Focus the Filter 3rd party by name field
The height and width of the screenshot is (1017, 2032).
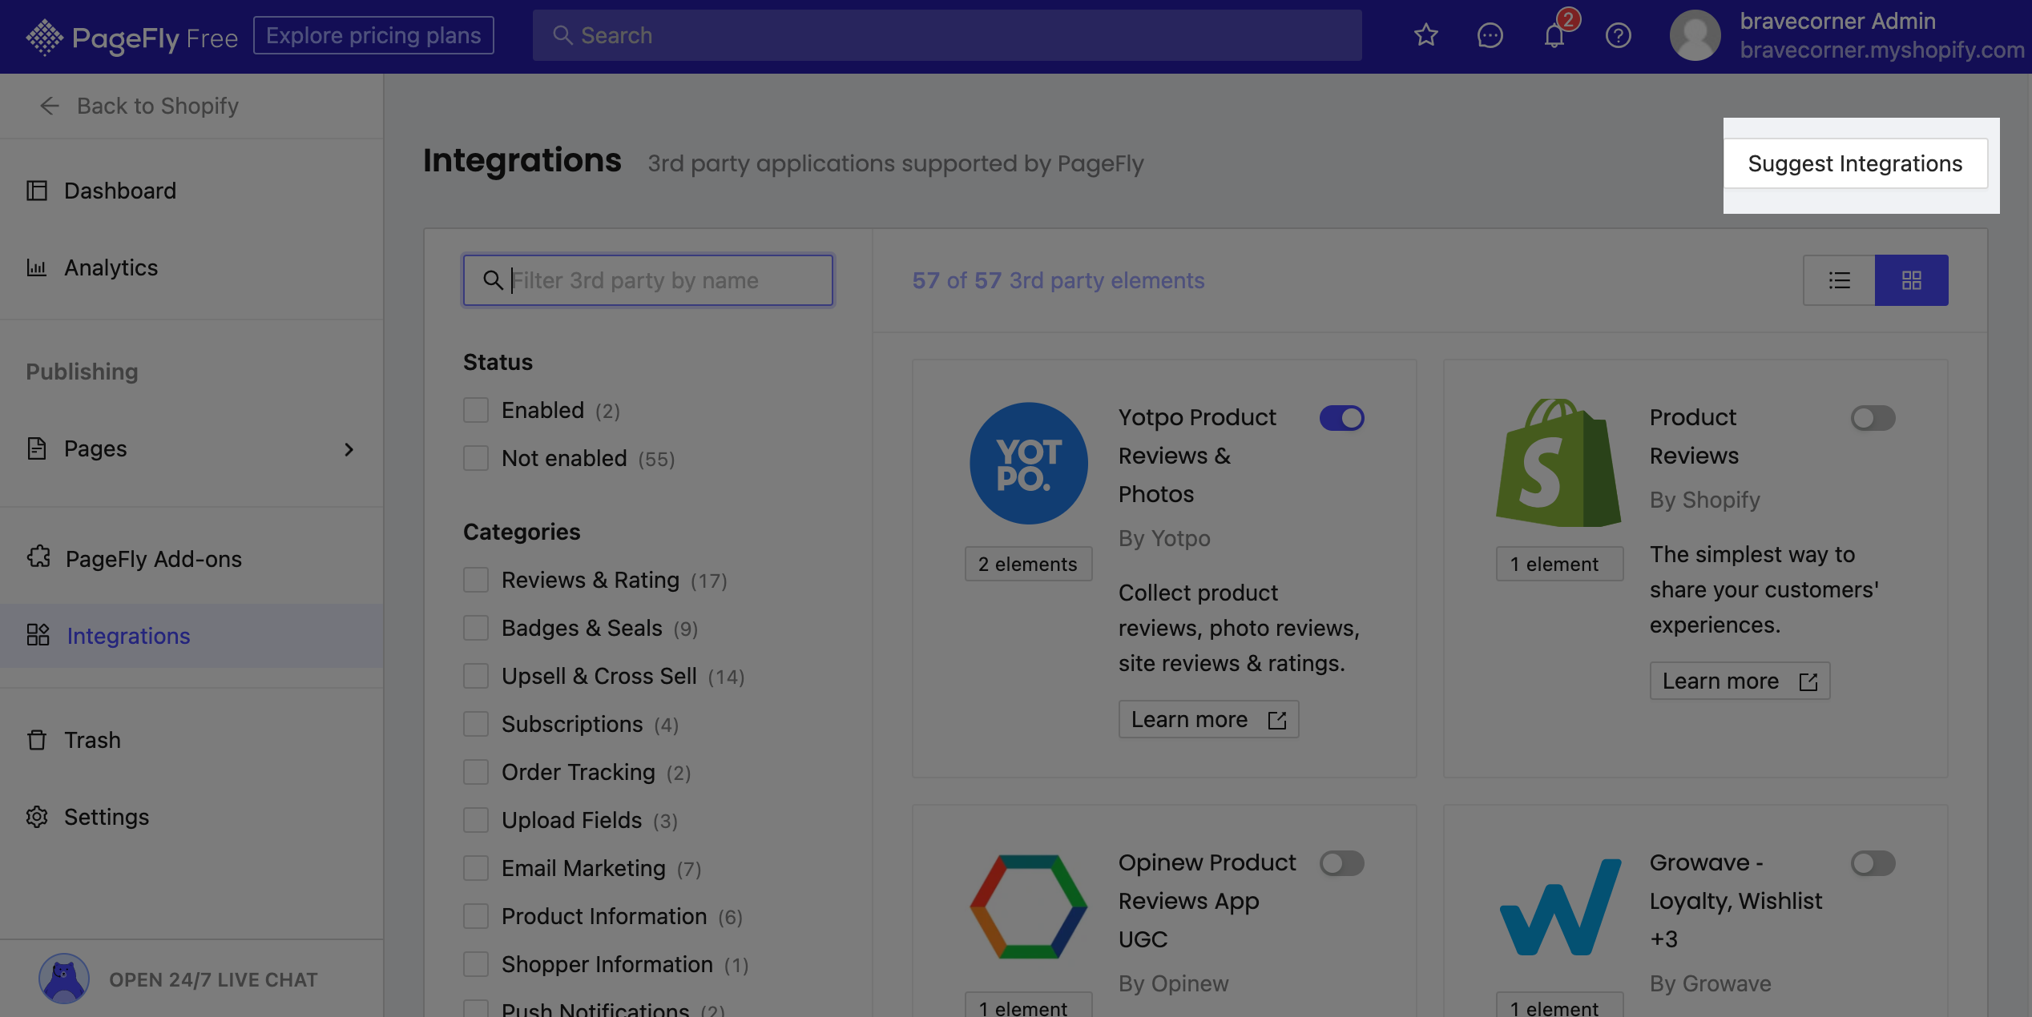click(648, 280)
